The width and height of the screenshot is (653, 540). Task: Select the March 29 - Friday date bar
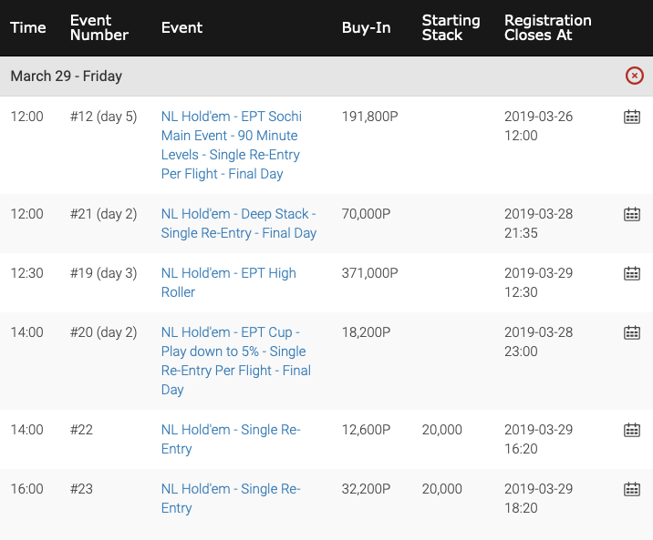[x=326, y=76]
